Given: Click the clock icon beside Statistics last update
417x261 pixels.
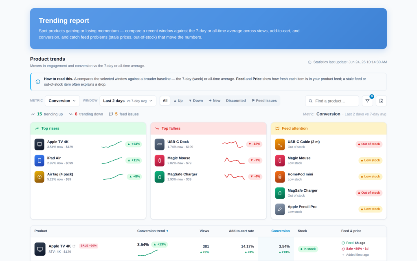Looking at the screenshot, I should [309, 62].
